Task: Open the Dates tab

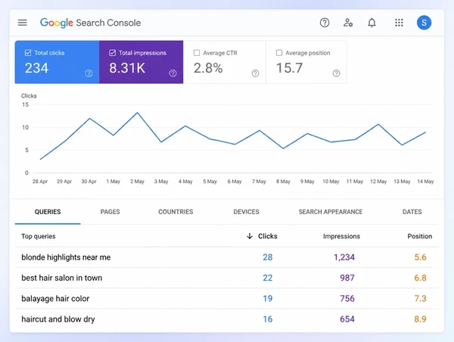Action: [412, 212]
